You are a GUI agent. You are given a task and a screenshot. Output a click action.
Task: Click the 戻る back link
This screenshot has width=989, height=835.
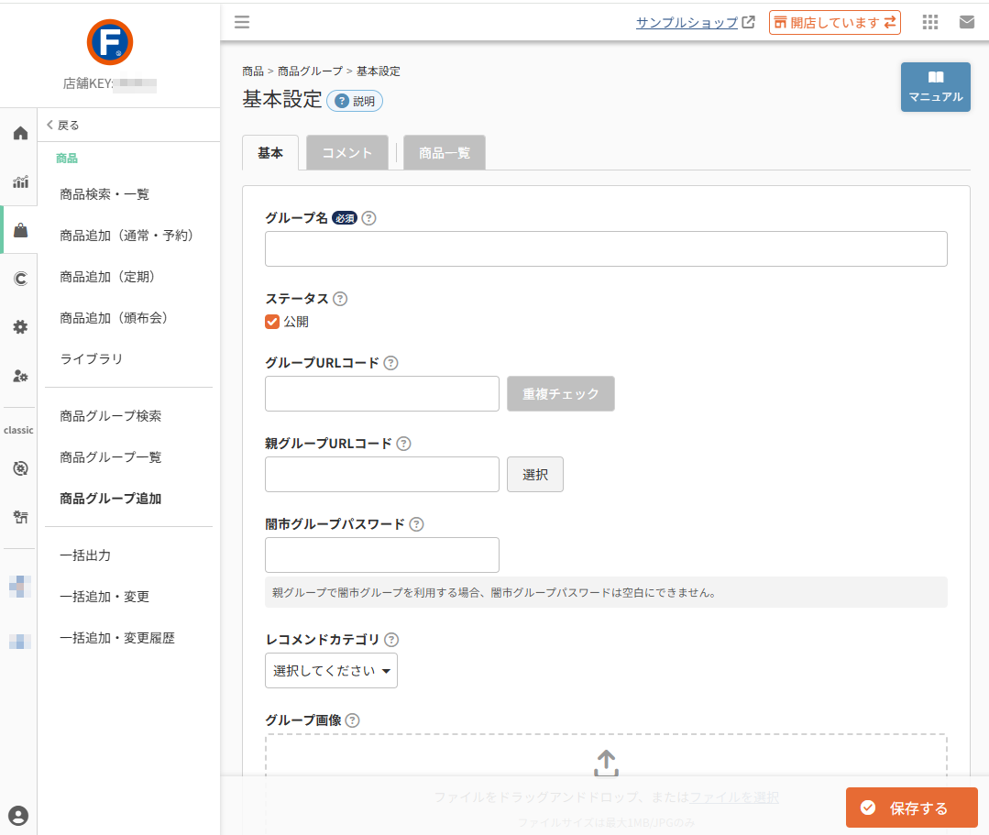click(x=62, y=125)
